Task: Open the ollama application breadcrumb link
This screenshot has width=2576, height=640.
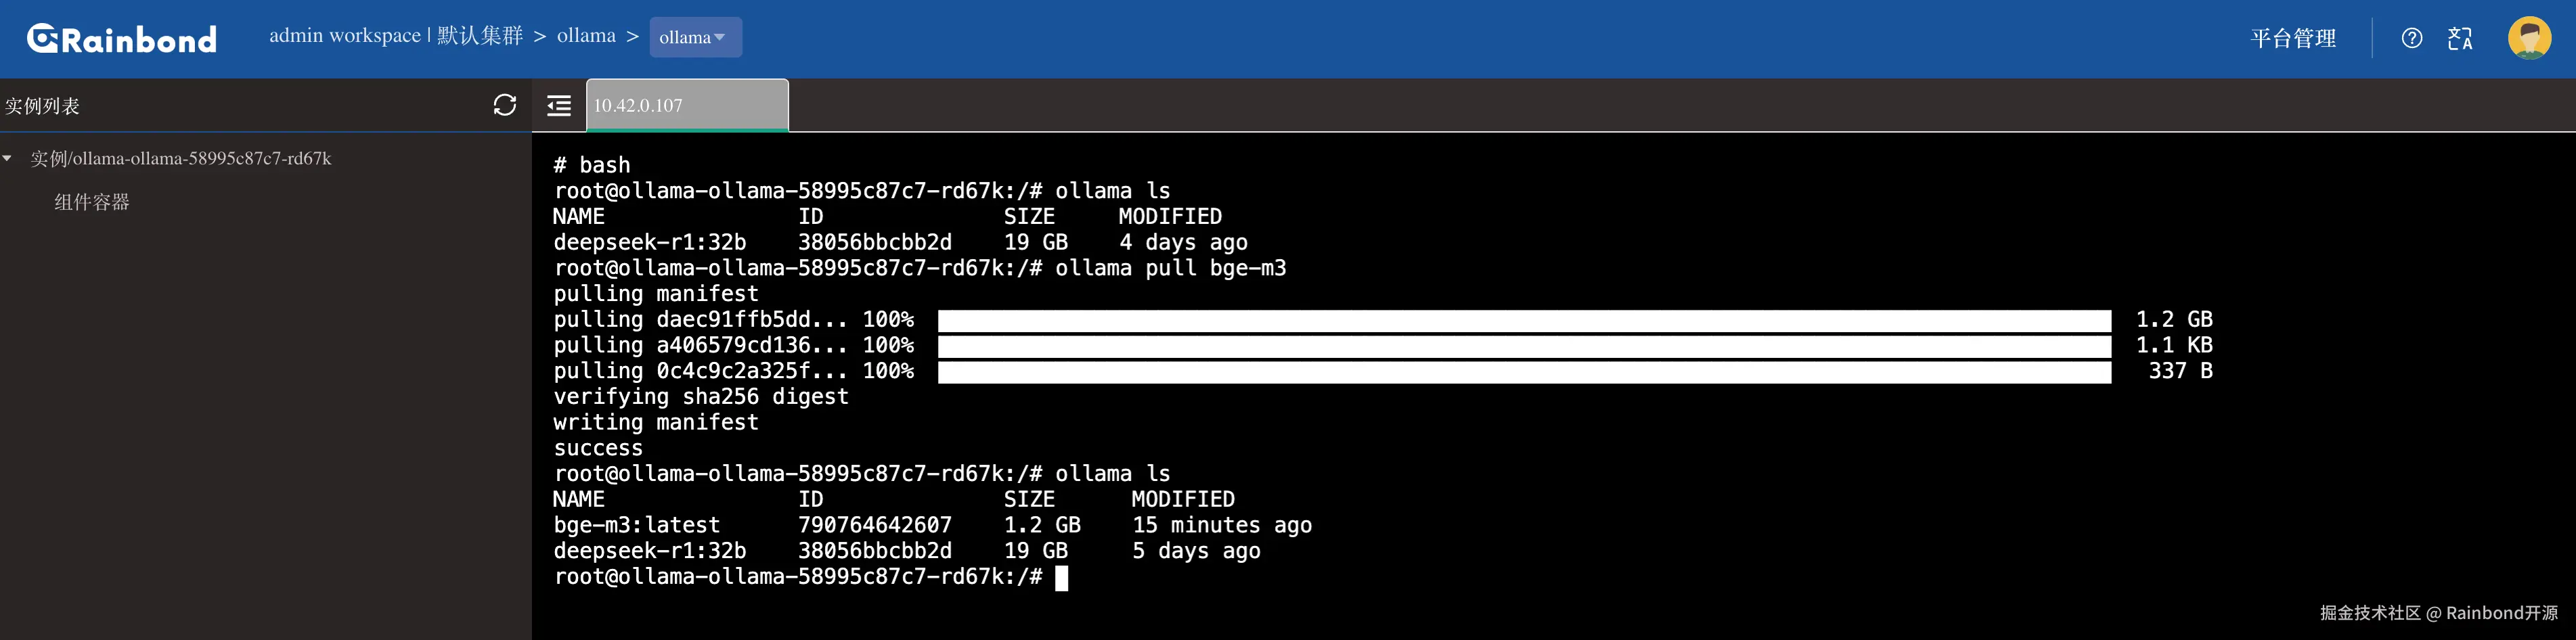Action: 586,36
